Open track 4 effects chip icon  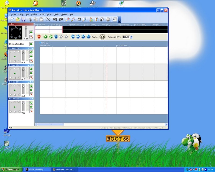click(x=31, y=107)
